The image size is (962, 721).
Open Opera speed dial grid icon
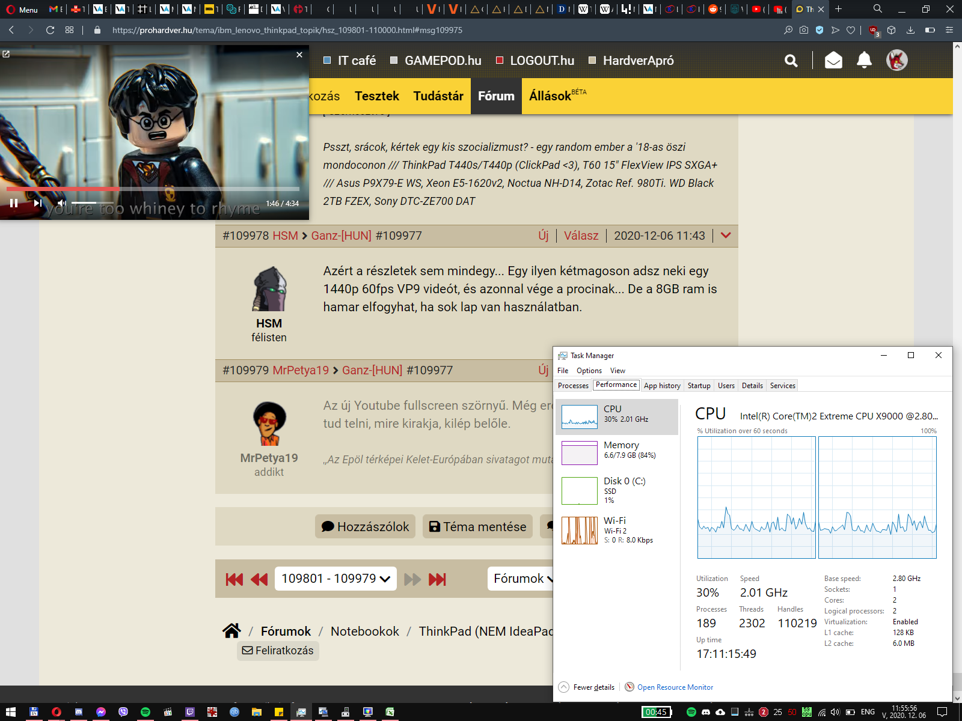click(70, 30)
